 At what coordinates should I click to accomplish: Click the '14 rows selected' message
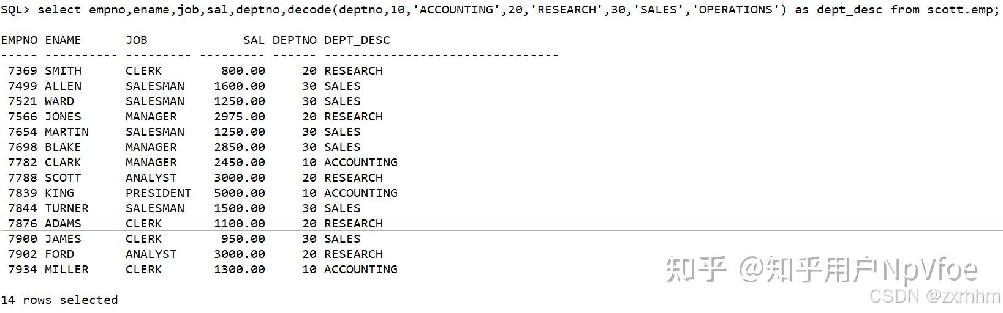59,300
